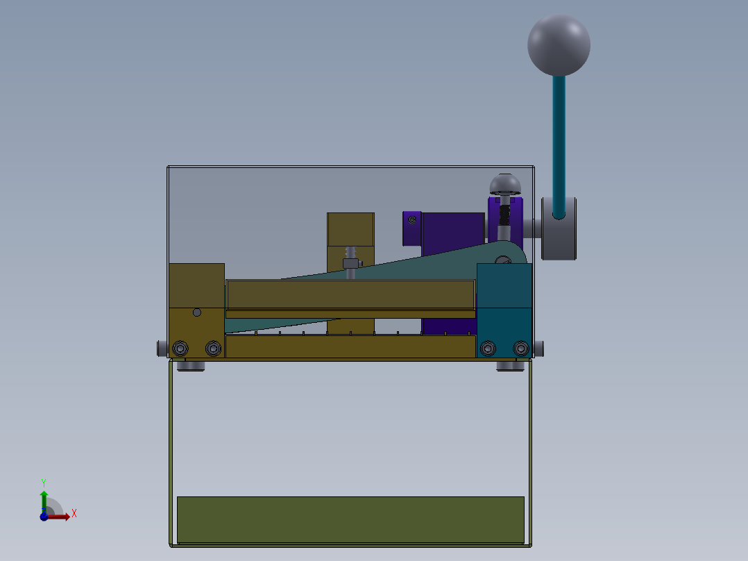The height and width of the screenshot is (561, 748).
Task: Click the transparent cover panel's top edge
Action: click(x=350, y=167)
